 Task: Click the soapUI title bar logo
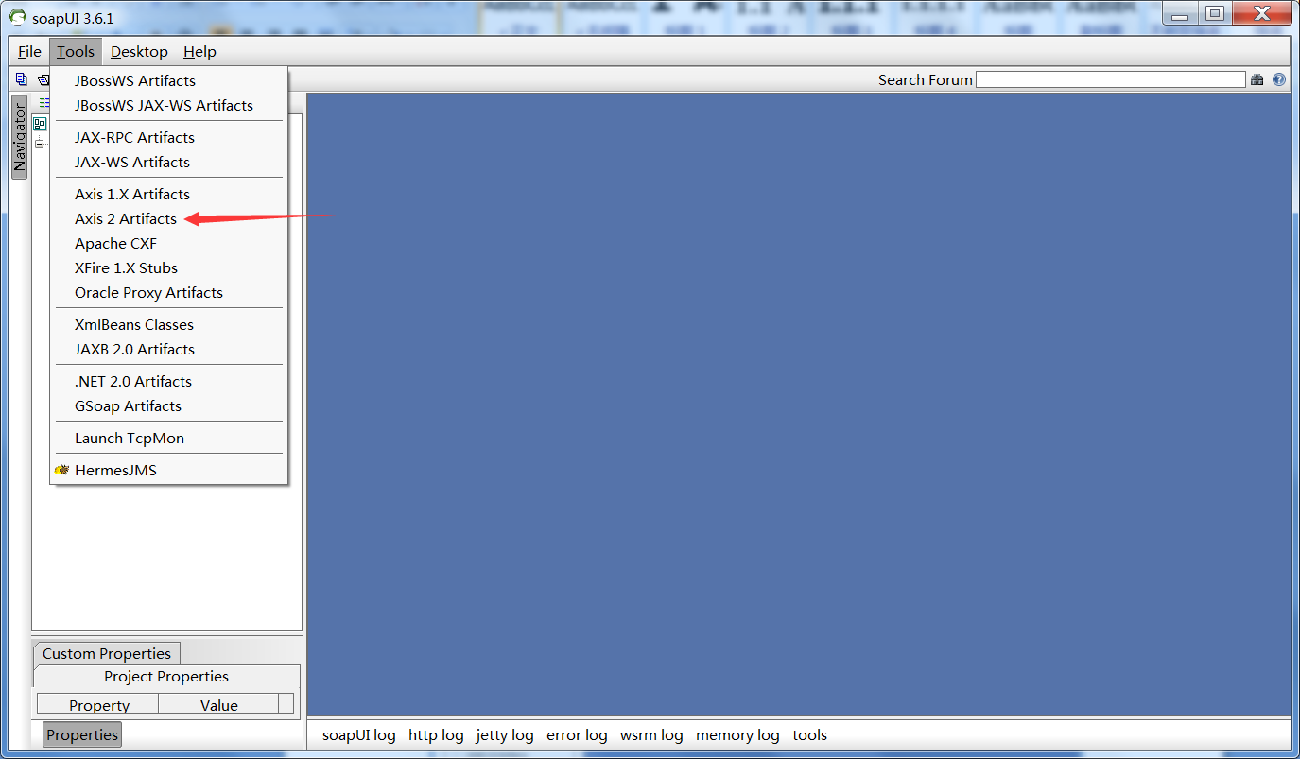click(x=17, y=17)
